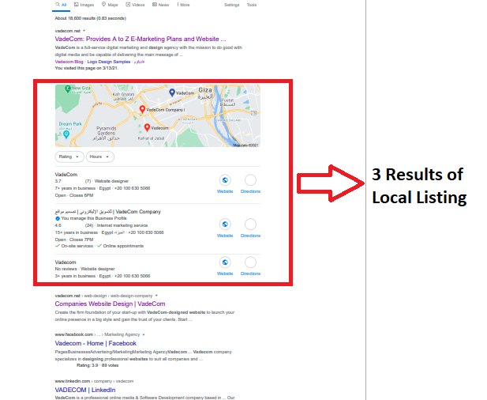The height and width of the screenshot is (400, 487).
Task: Click 'Open · Closes 6PM' hours text
Action: coord(74,195)
